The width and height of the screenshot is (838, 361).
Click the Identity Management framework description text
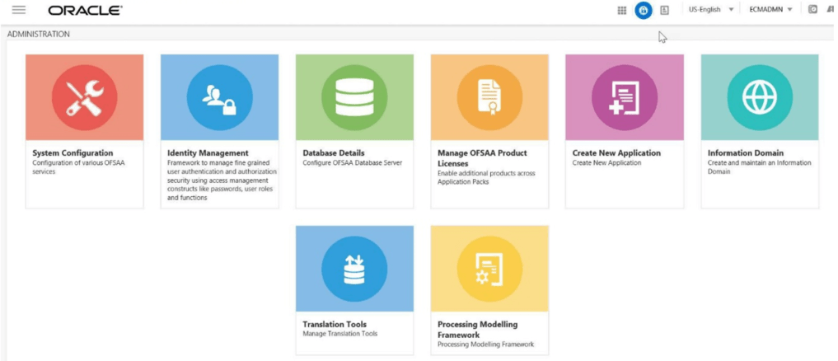point(222,180)
